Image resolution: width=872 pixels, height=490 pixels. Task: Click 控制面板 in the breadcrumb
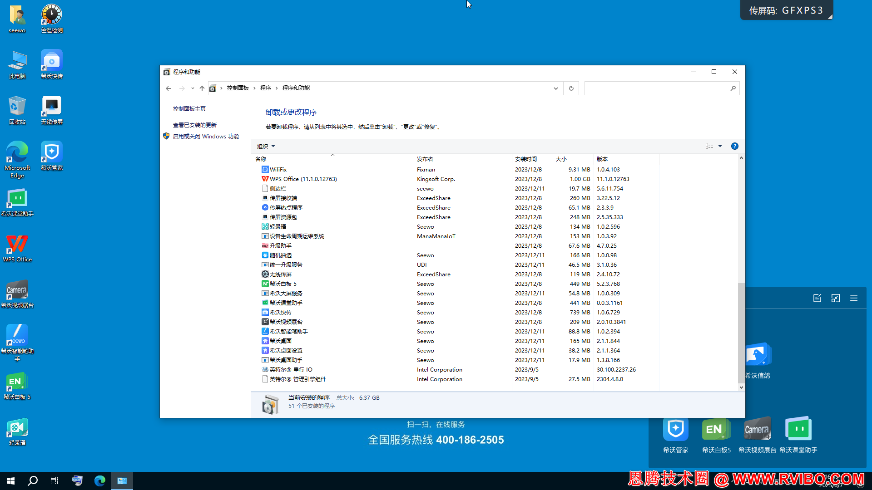point(238,88)
